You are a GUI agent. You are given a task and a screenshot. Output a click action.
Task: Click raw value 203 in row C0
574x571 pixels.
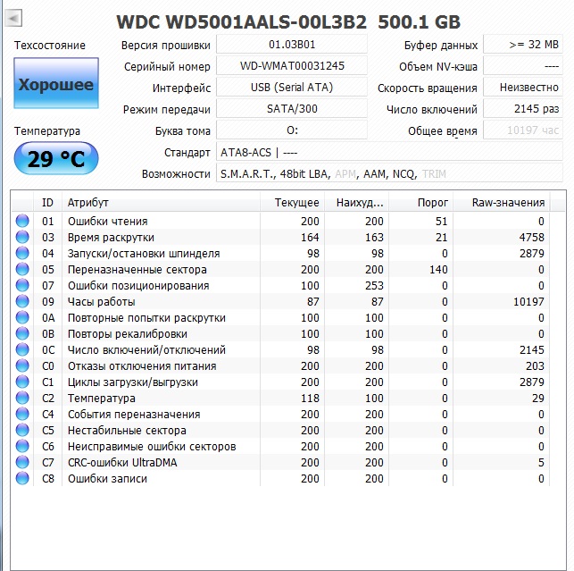[x=535, y=365]
